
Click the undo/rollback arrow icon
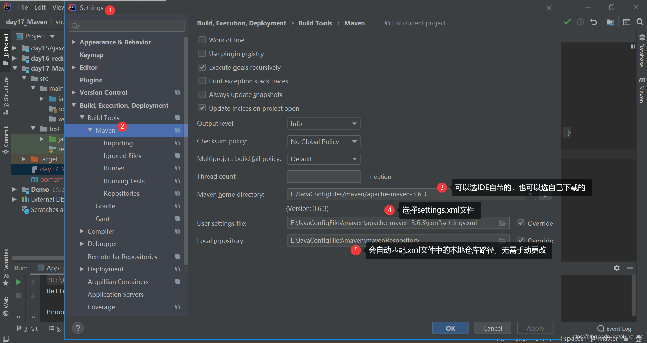[x=594, y=22]
